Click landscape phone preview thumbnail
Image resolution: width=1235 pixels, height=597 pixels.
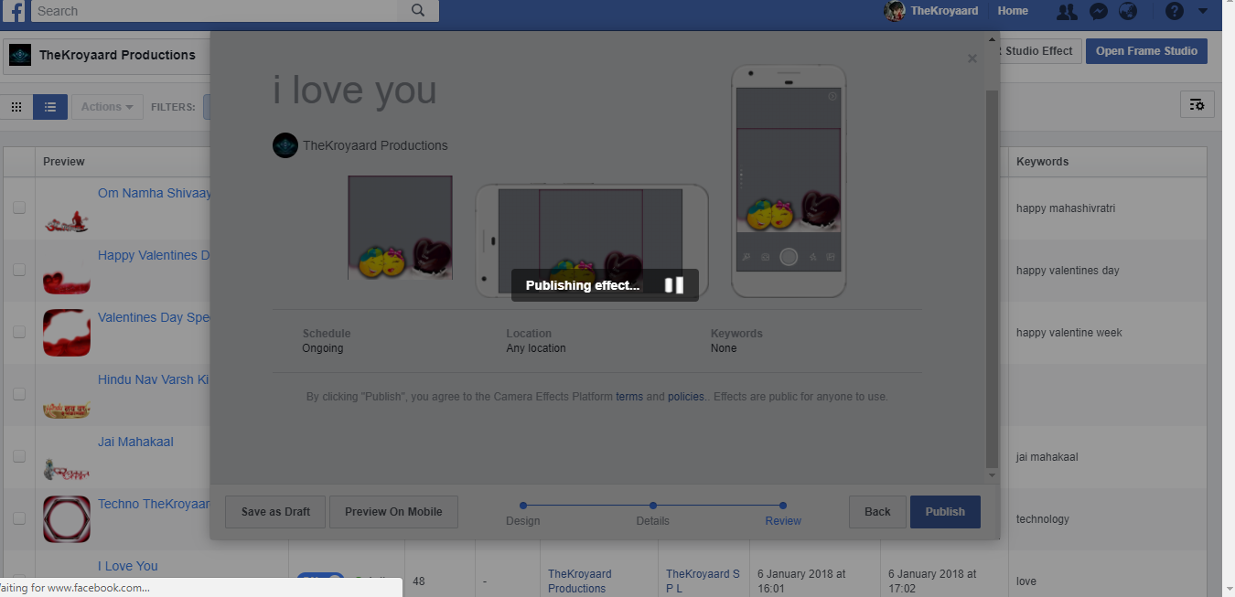[x=591, y=240]
